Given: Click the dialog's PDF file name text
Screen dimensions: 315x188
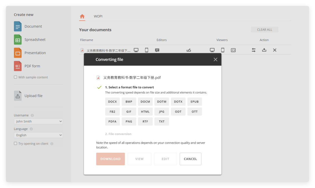Looking at the screenshot, I should pyautogui.click(x=132, y=78).
